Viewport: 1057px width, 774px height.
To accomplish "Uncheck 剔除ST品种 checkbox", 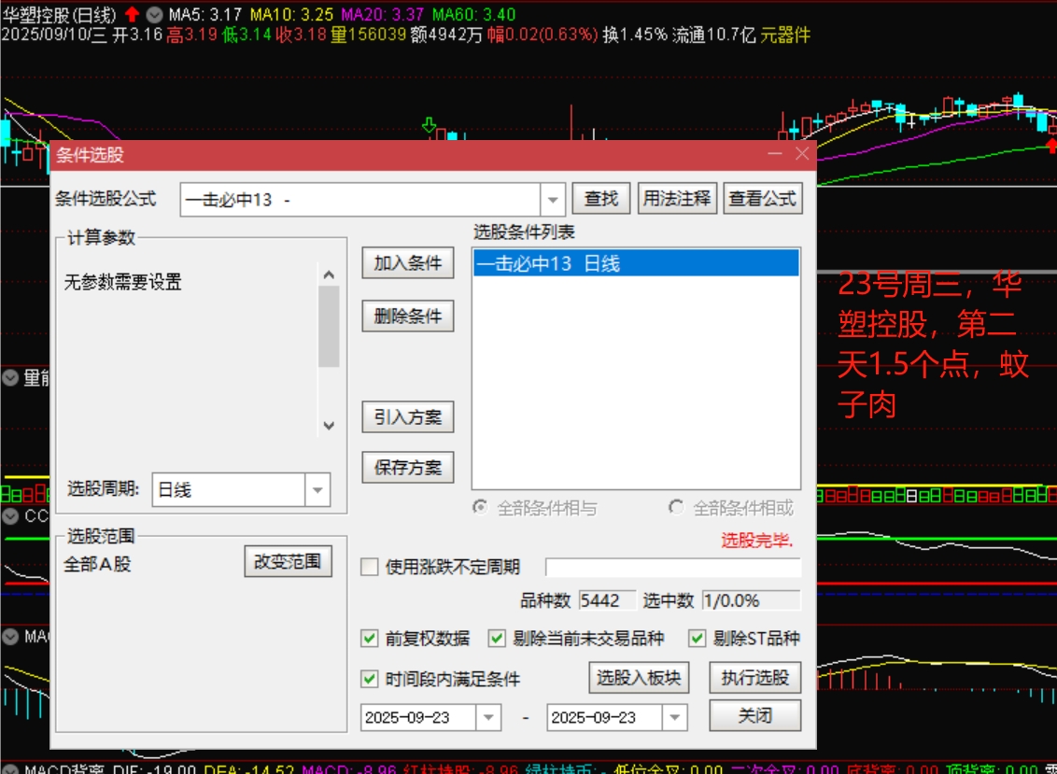I will tap(697, 638).
